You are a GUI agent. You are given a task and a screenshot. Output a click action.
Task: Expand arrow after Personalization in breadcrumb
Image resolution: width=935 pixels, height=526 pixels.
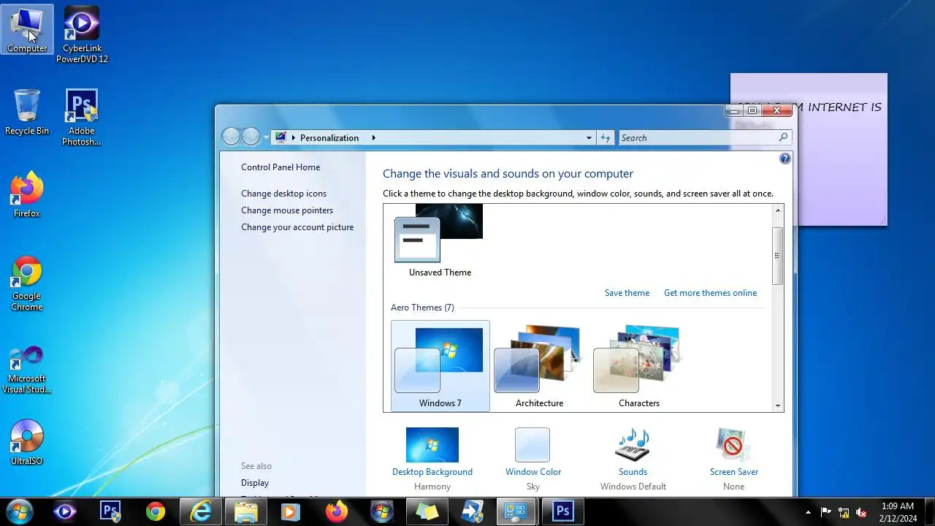coord(373,137)
